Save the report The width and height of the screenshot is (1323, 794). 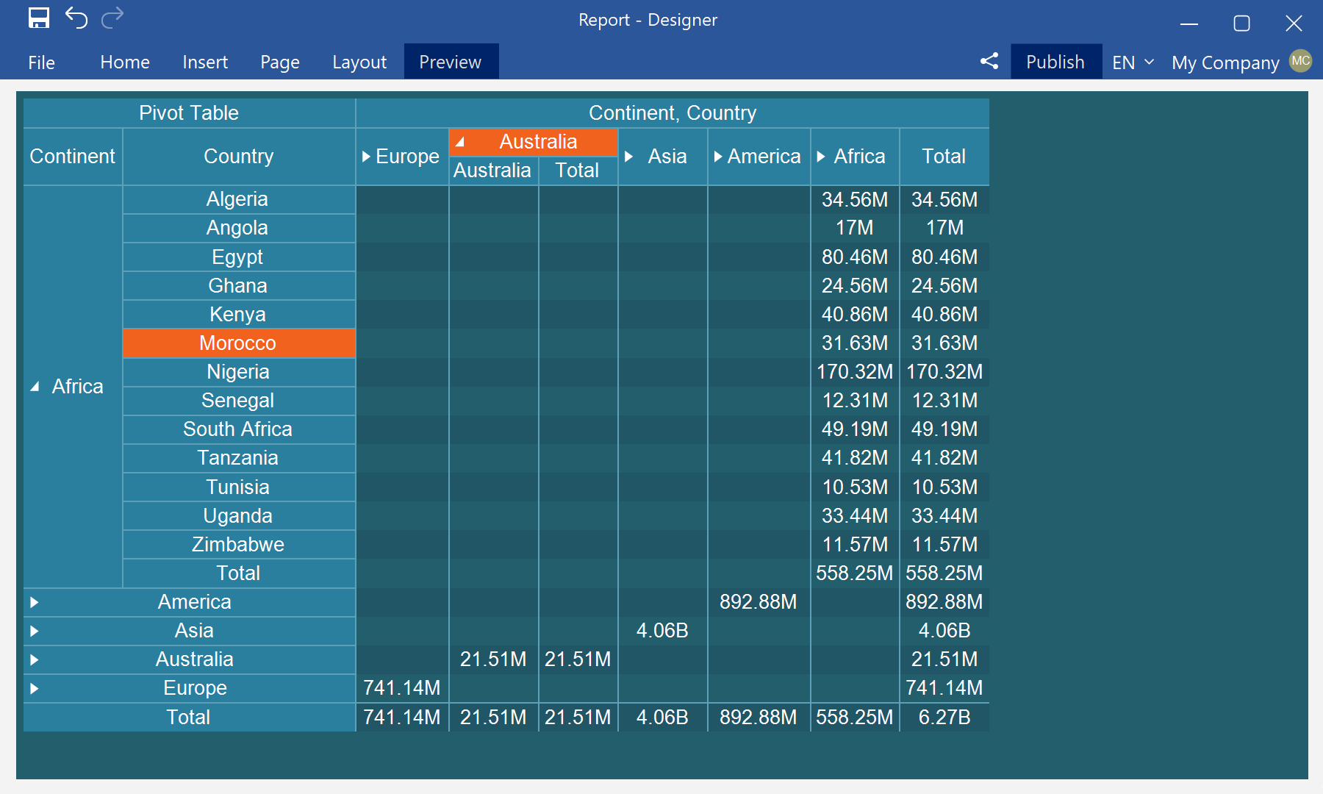coord(39,18)
